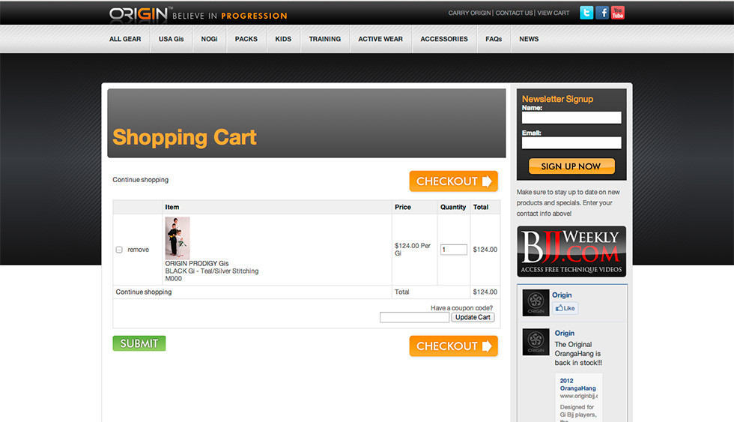
Task: Click the coupon code input field
Action: point(415,318)
